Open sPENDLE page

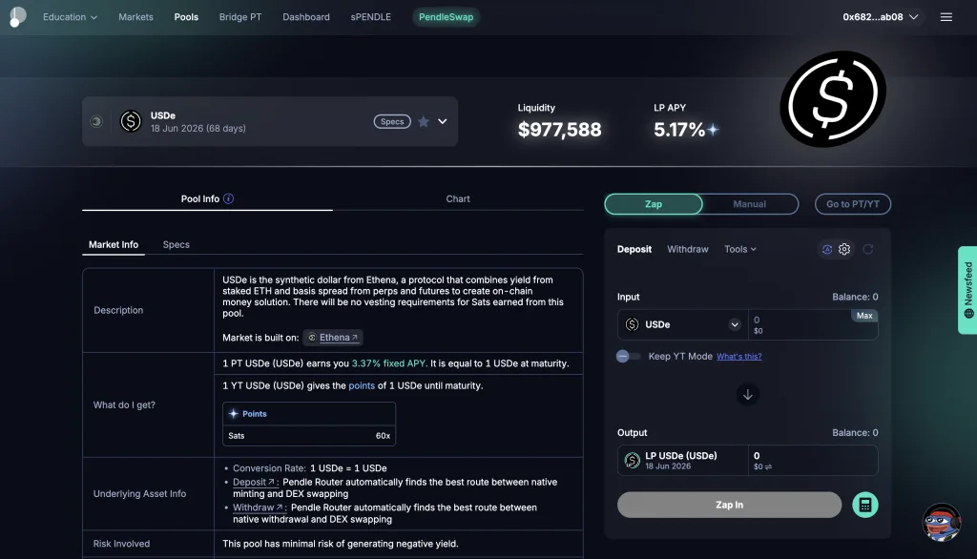point(371,17)
